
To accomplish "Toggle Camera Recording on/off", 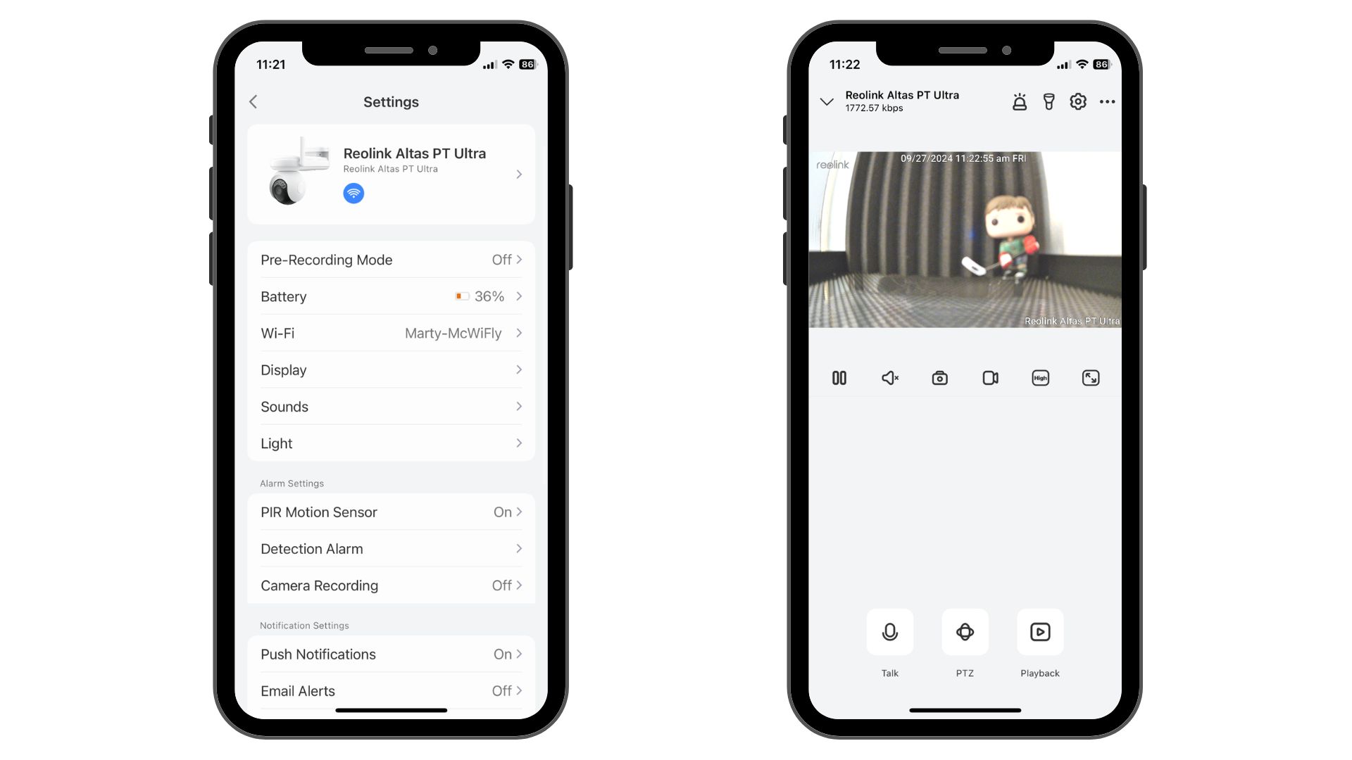I will (390, 585).
